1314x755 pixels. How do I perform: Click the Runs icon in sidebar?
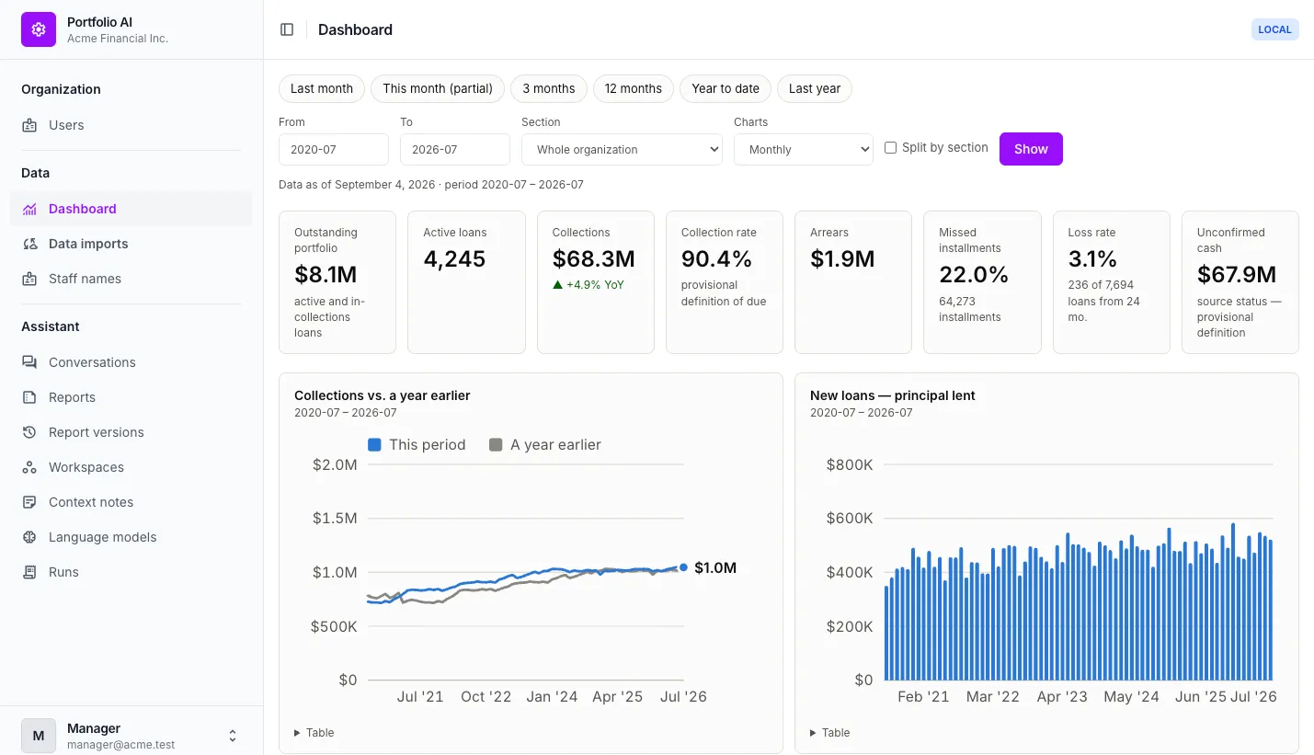click(29, 572)
